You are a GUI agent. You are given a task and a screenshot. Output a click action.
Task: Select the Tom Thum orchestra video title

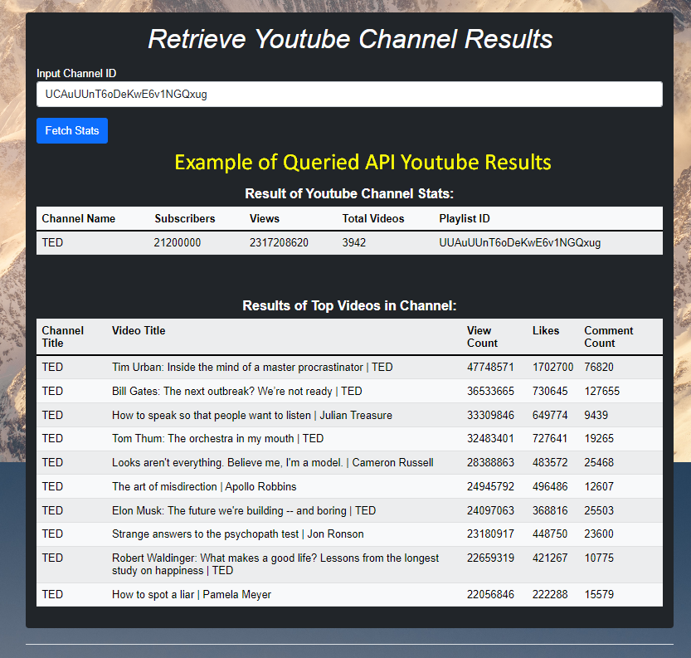click(x=217, y=438)
